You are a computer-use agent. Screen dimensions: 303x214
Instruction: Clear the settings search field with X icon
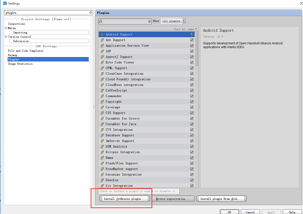[91, 12]
